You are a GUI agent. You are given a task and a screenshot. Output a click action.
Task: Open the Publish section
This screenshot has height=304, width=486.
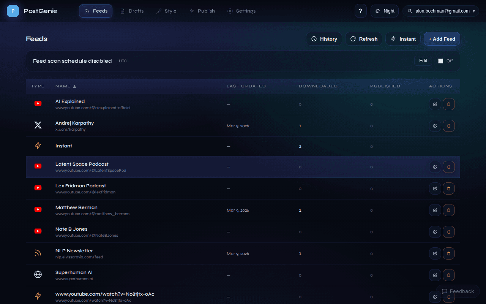click(202, 11)
